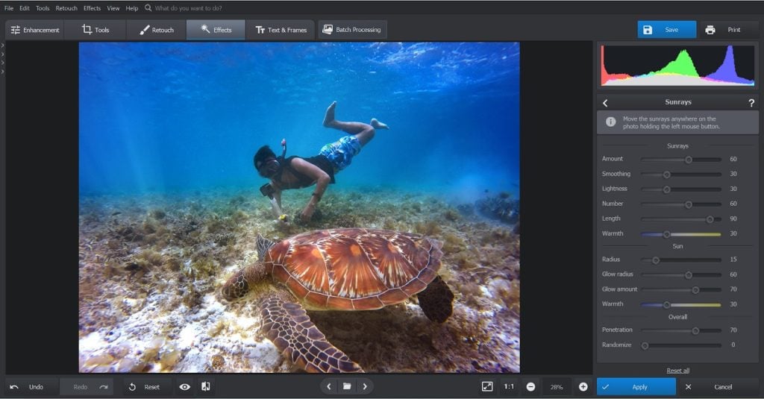Cancel the Sunrays effect
The image size is (764, 399).
pos(718,387)
